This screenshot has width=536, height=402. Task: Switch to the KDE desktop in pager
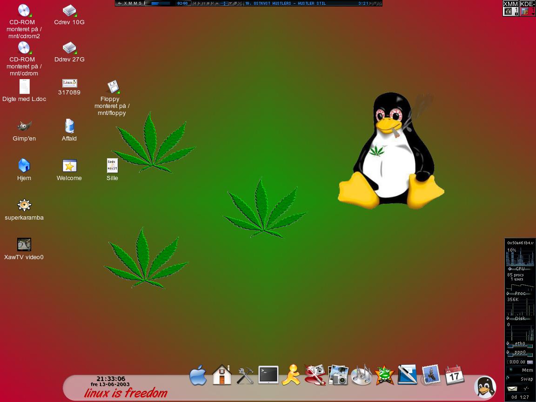[527, 8]
